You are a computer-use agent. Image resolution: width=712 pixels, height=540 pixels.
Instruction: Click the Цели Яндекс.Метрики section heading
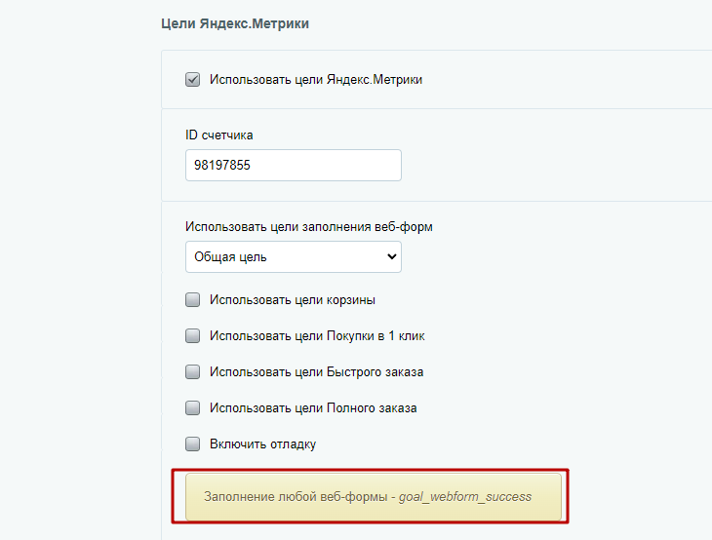click(x=235, y=23)
